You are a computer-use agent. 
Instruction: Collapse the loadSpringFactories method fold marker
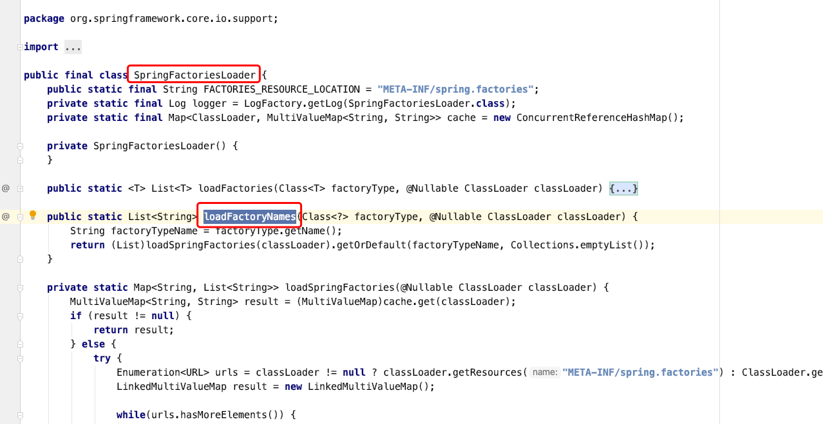19,287
